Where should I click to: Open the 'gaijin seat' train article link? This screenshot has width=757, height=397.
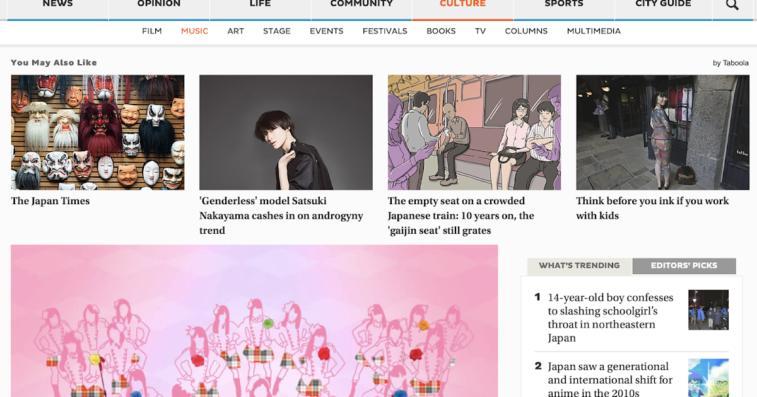coord(461,216)
